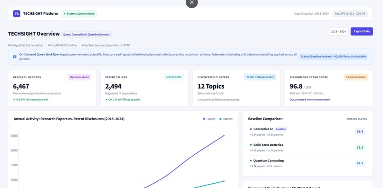Click the +24.1% YoY filings growth text
This screenshot has width=383, height=188.
123,100
